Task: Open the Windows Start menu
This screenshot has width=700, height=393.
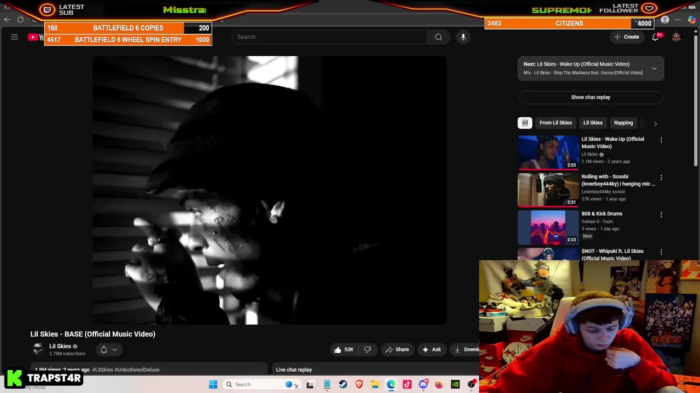Action: point(213,384)
